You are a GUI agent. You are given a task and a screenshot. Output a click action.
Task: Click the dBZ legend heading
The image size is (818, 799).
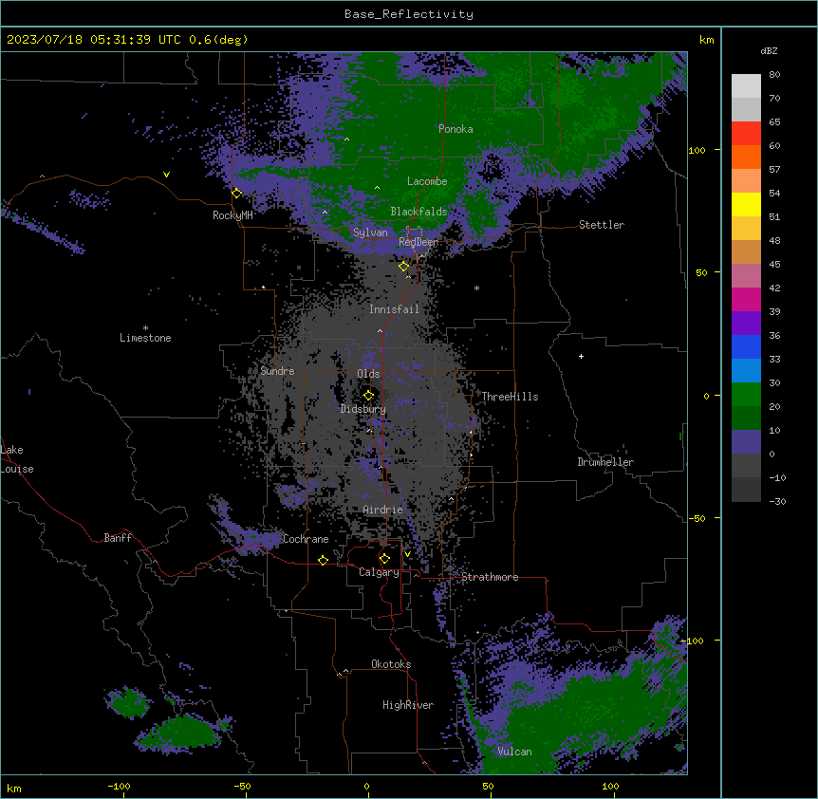tap(769, 51)
